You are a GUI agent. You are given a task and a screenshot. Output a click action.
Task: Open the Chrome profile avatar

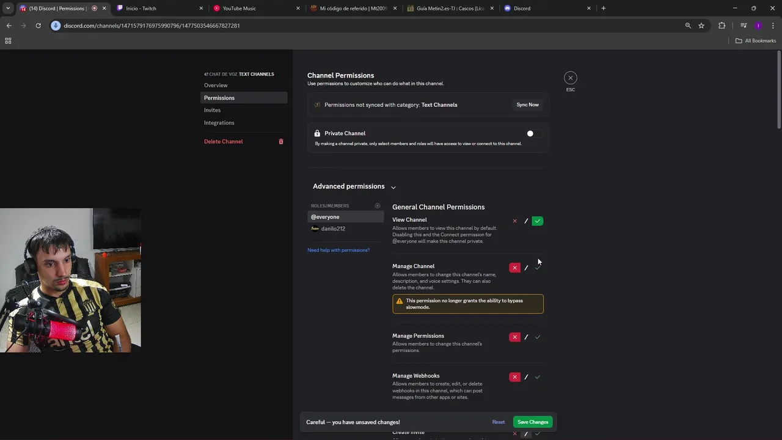click(758, 26)
